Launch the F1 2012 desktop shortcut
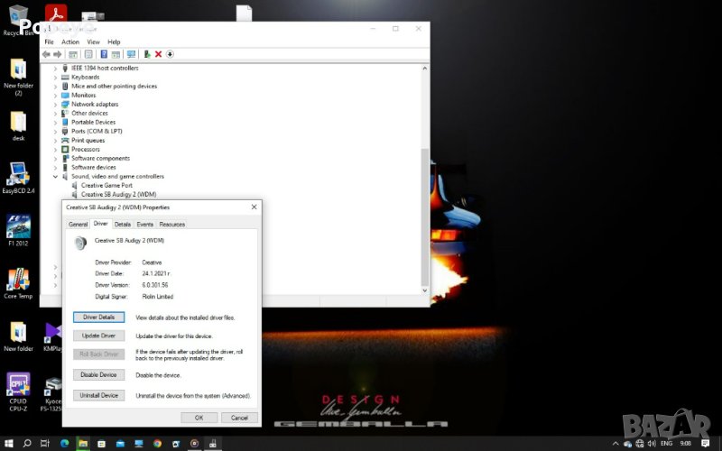This screenshot has width=722, height=451. click(x=18, y=229)
